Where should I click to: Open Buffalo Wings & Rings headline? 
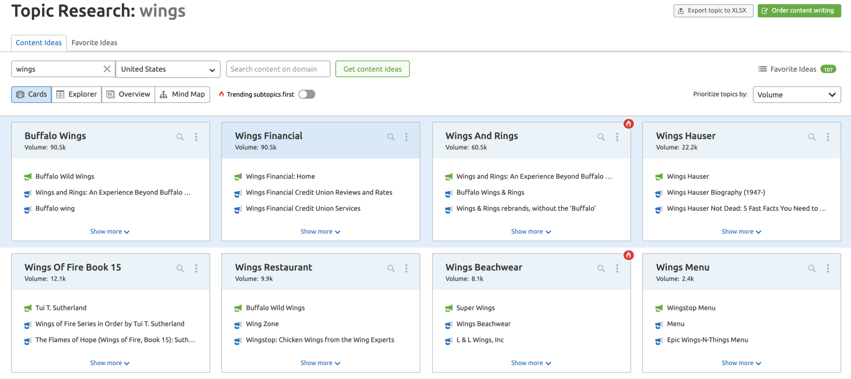(x=490, y=192)
